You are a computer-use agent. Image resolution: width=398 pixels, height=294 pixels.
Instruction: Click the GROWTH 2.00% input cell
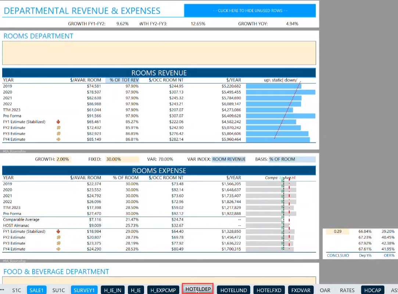[x=63, y=159]
